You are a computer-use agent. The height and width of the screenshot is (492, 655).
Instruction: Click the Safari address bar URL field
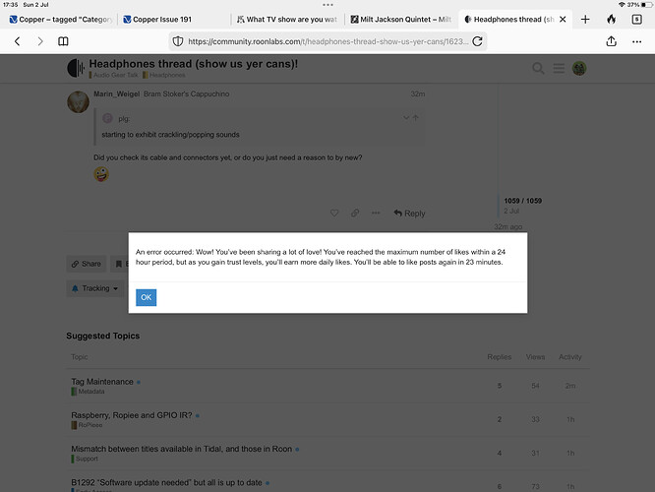click(325, 41)
